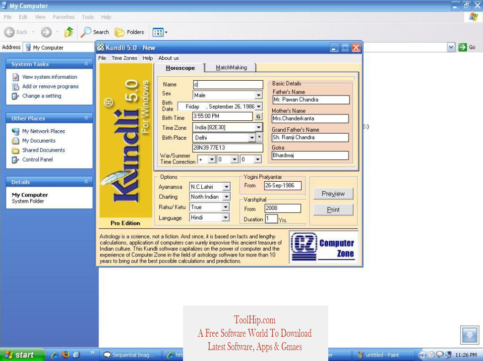This screenshot has width=483, height=361.
Task: Open the Kundli File menu
Action: [102, 58]
